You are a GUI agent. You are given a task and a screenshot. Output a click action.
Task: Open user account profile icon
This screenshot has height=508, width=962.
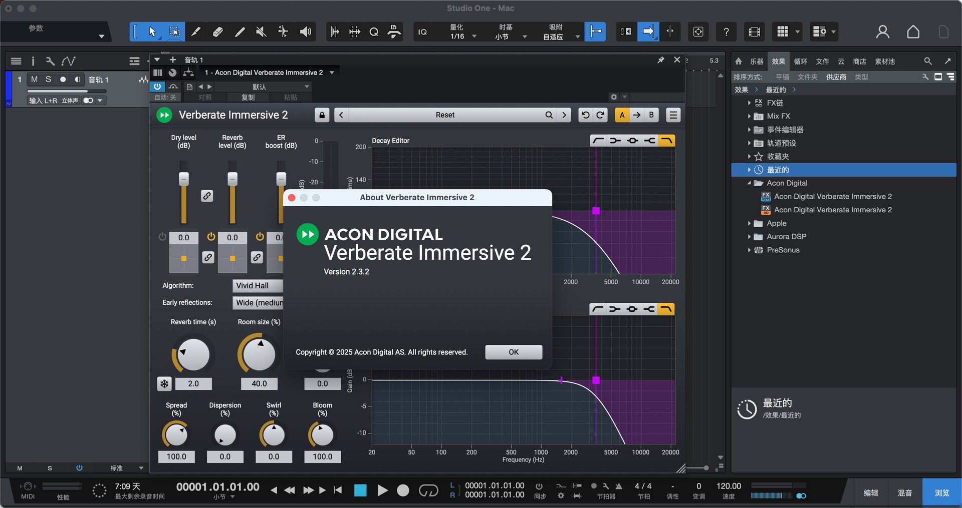coord(882,32)
